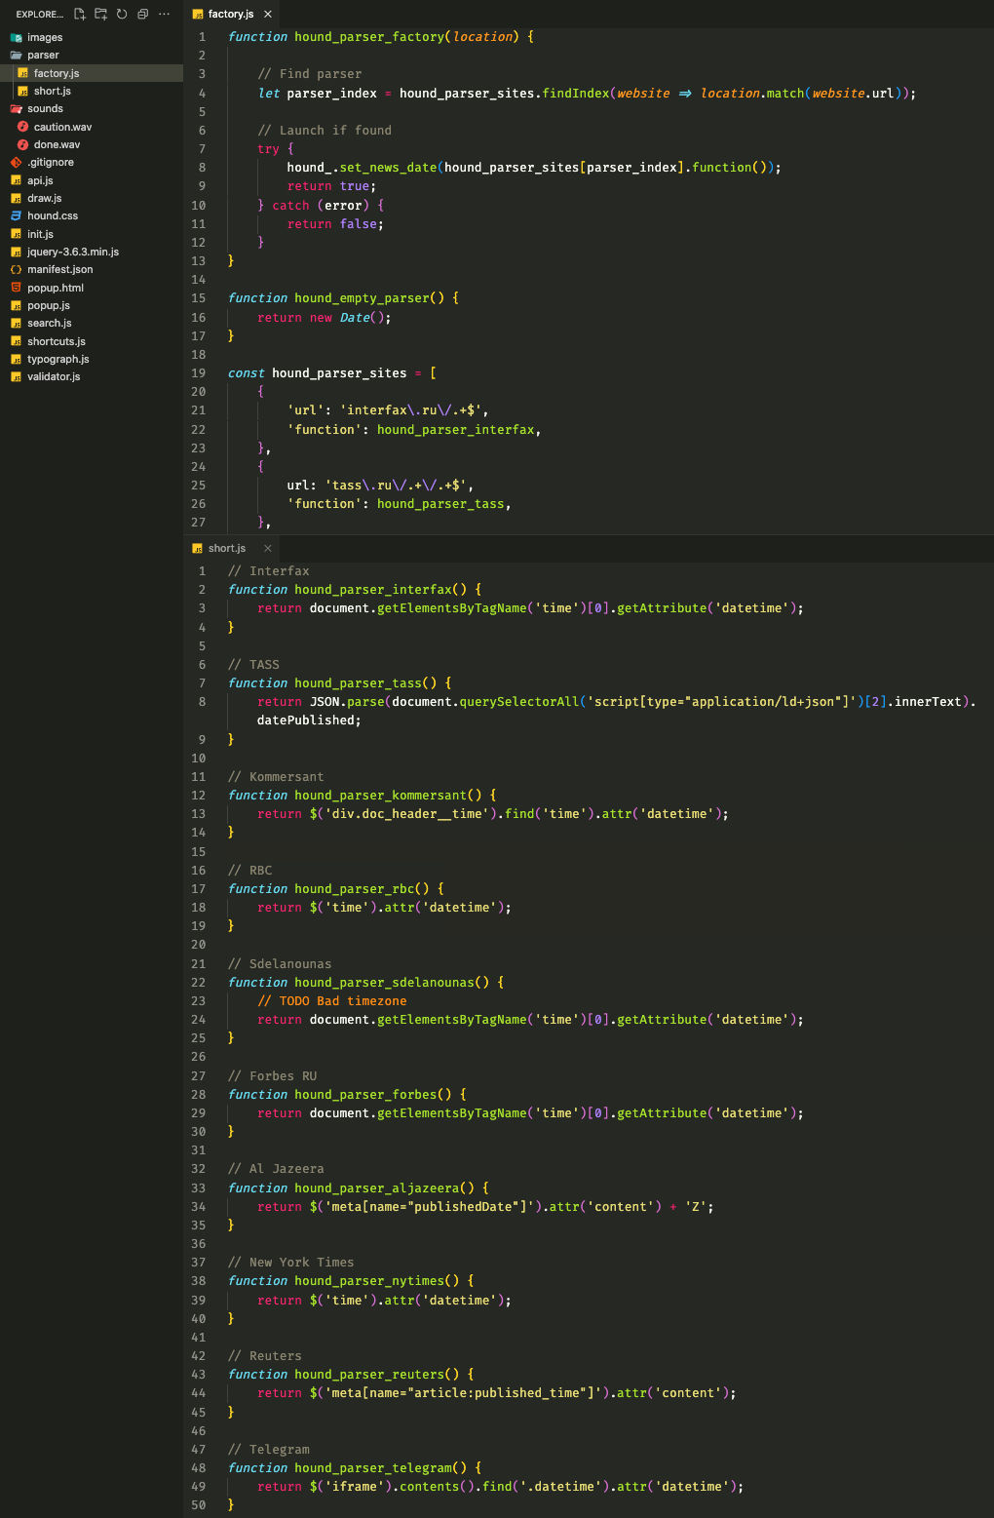The width and height of the screenshot is (994, 1518).
Task: Click line number 50 in short.js gutter
Action: (x=199, y=1505)
